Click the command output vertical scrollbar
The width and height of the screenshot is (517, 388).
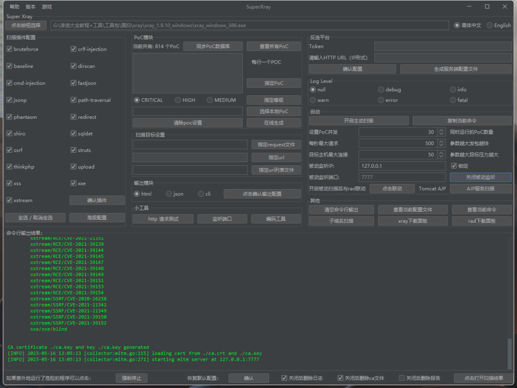tap(510, 354)
